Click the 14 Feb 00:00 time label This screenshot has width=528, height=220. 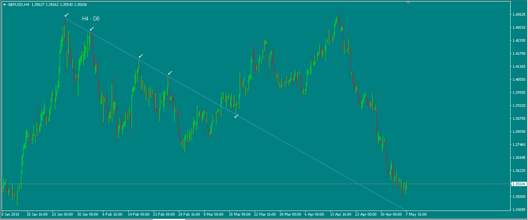(x=139, y=214)
